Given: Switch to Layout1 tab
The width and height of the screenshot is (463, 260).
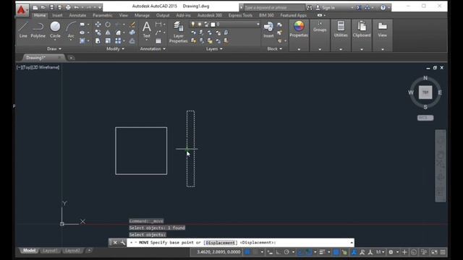Looking at the screenshot, I should point(50,251).
